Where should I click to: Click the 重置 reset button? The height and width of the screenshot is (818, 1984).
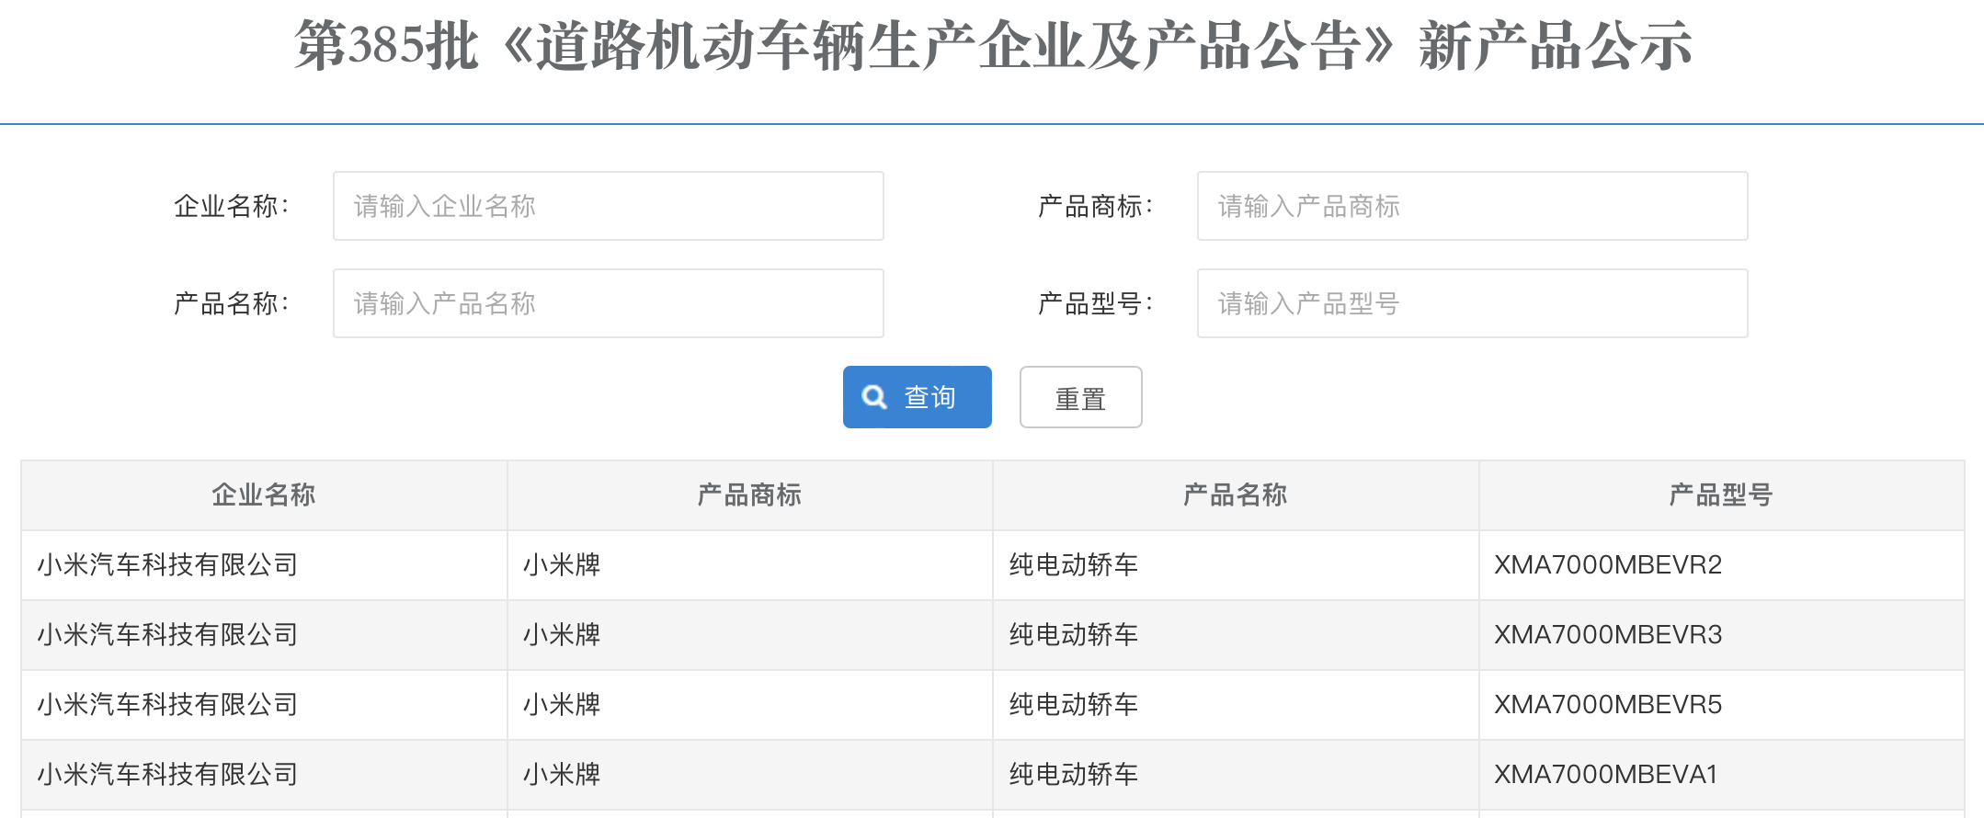(1080, 398)
